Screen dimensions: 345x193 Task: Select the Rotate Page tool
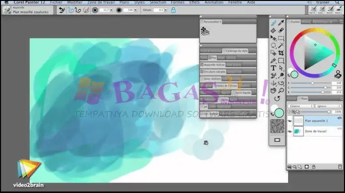pos(277,98)
